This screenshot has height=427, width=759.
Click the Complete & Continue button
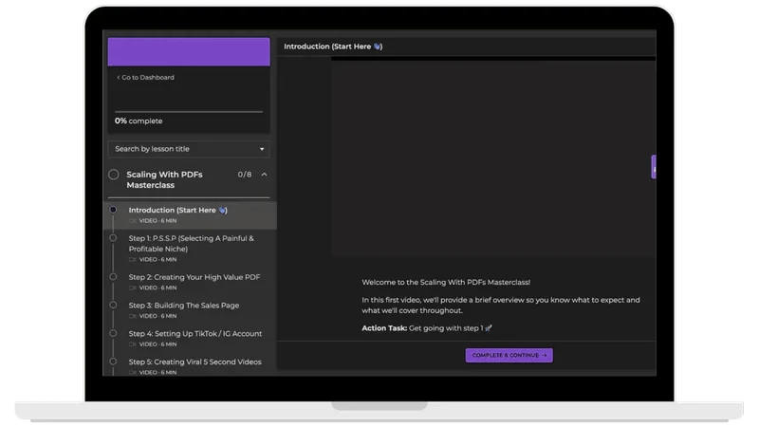(509, 355)
